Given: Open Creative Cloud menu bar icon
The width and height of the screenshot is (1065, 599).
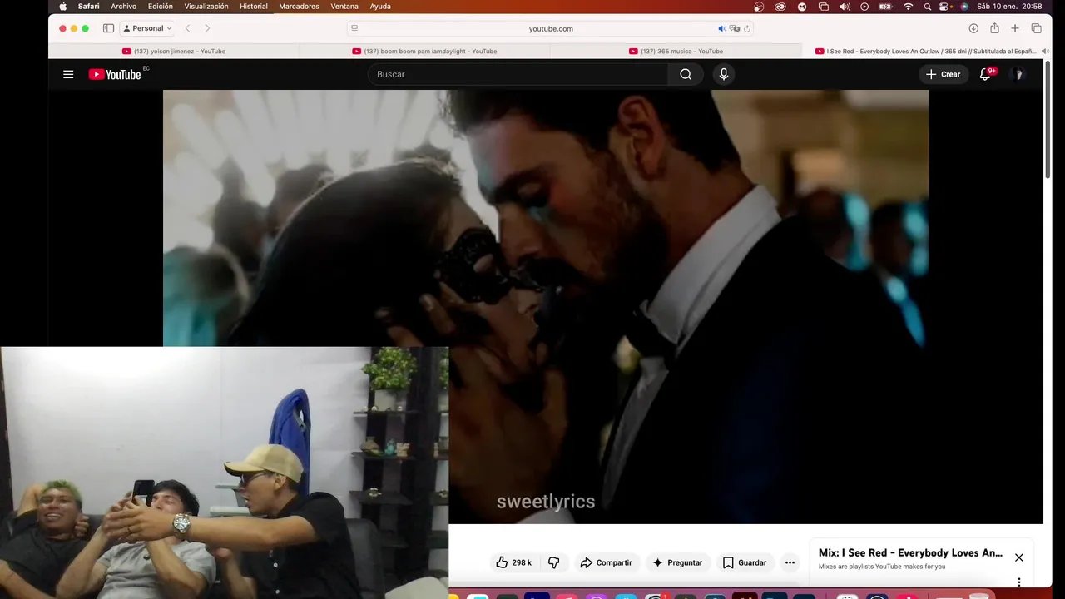Looking at the screenshot, I should (x=780, y=6).
